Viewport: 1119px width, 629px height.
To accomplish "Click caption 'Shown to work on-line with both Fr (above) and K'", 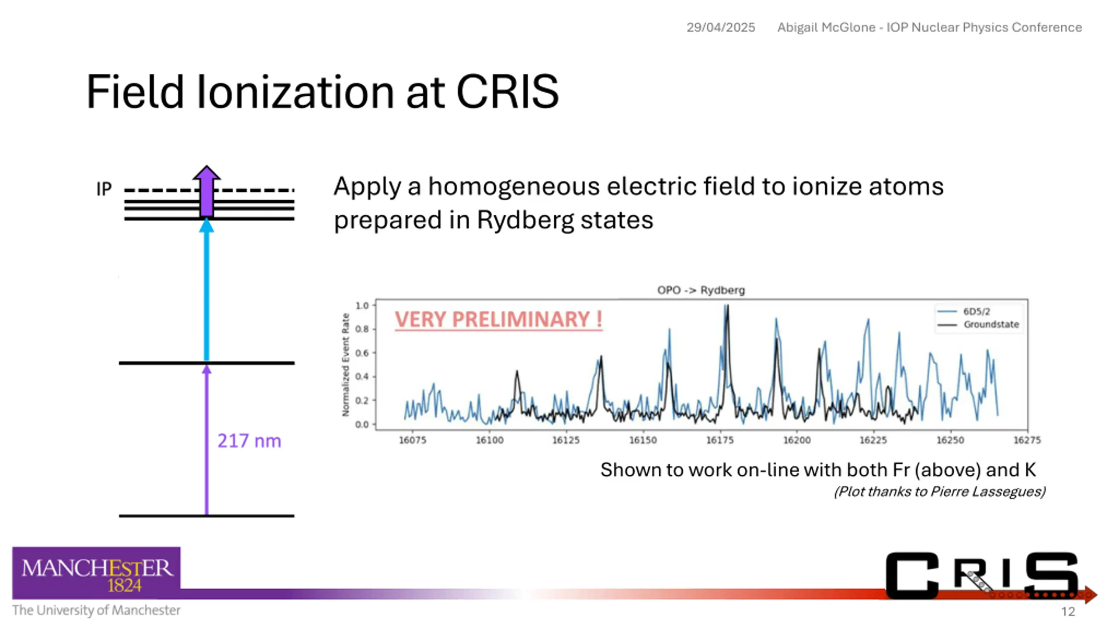I will [x=818, y=470].
